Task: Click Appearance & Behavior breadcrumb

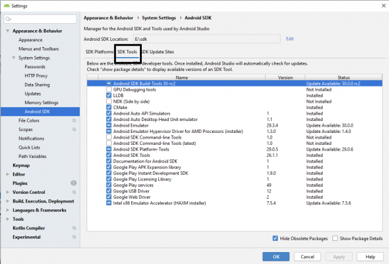Action: coord(108,18)
